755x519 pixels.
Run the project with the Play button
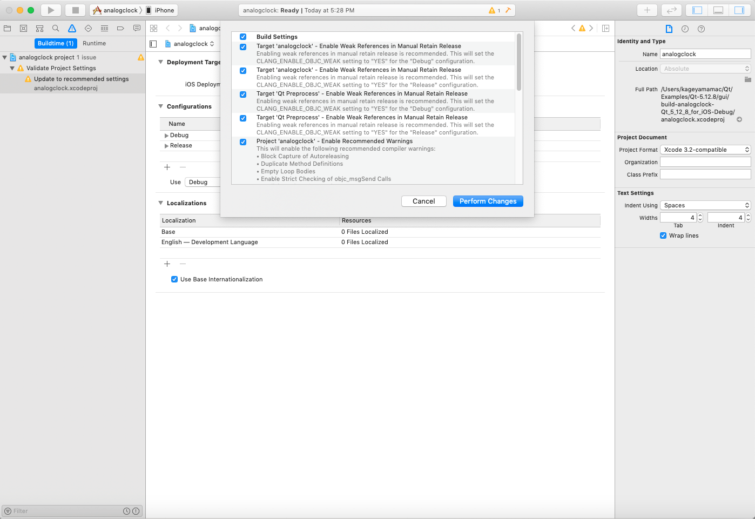click(51, 10)
